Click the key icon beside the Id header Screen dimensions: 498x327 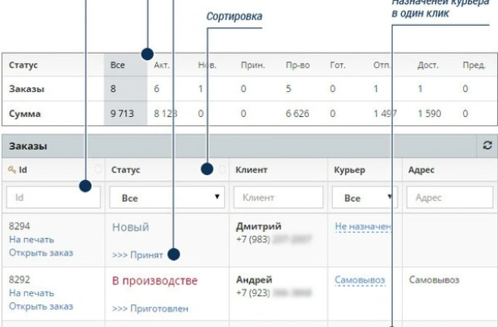tap(11, 170)
